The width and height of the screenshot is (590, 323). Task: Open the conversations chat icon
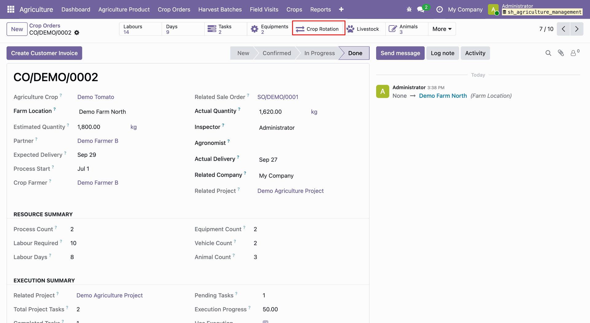tap(421, 10)
